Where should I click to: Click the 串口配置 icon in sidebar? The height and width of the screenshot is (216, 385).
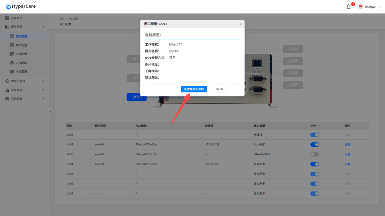tap(12, 45)
